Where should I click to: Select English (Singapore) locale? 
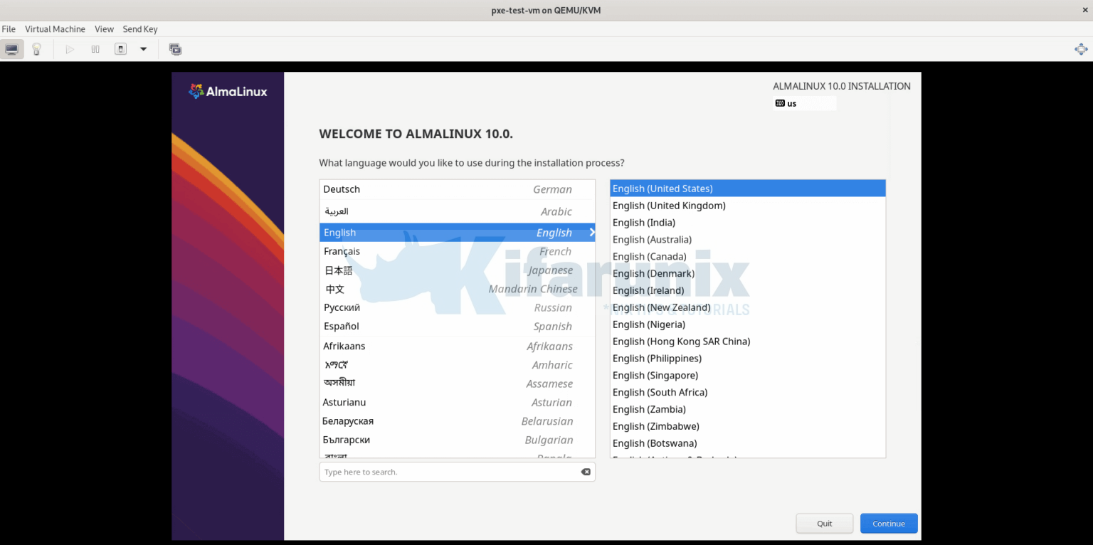click(655, 375)
